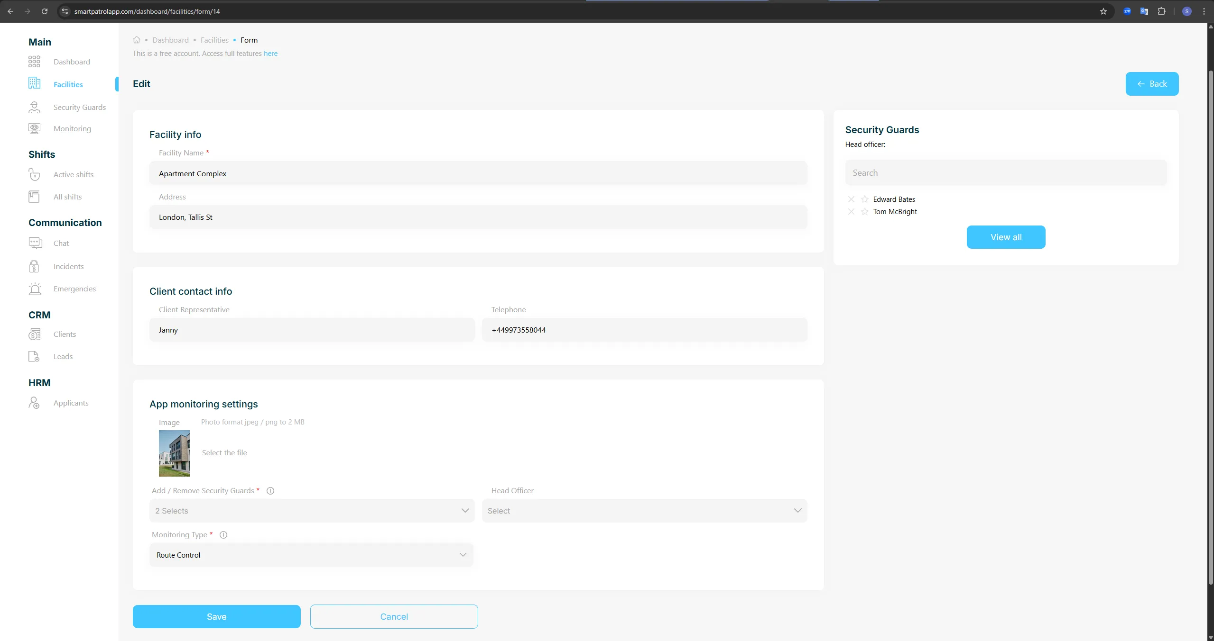Click the Security Guards person icon
Viewport: 1214px width, 641px height.
(x=34, y=107)
